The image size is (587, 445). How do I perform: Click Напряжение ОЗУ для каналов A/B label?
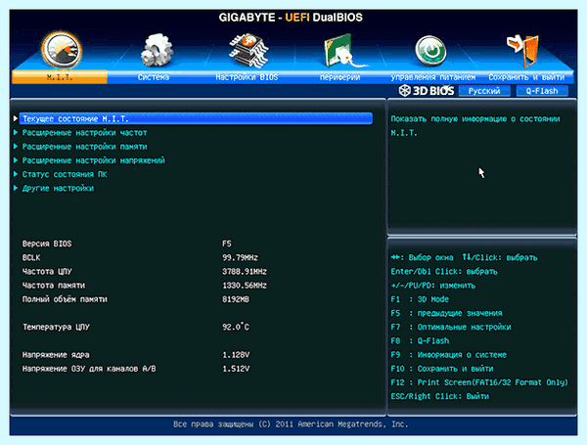pyautogui.click(x=89, y=369)
